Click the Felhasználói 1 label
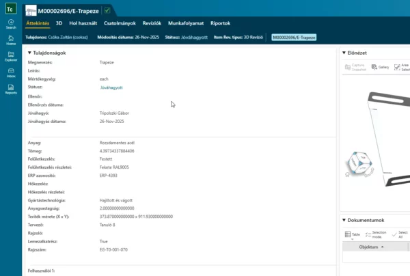Viewport: 410px width, 276px height. 41,271
